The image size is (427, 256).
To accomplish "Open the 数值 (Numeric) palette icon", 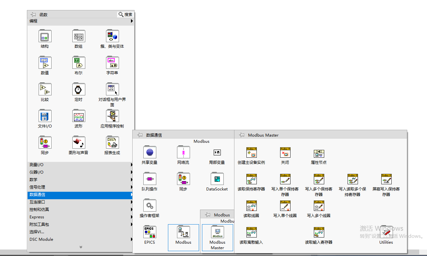I will click(45, 63).
